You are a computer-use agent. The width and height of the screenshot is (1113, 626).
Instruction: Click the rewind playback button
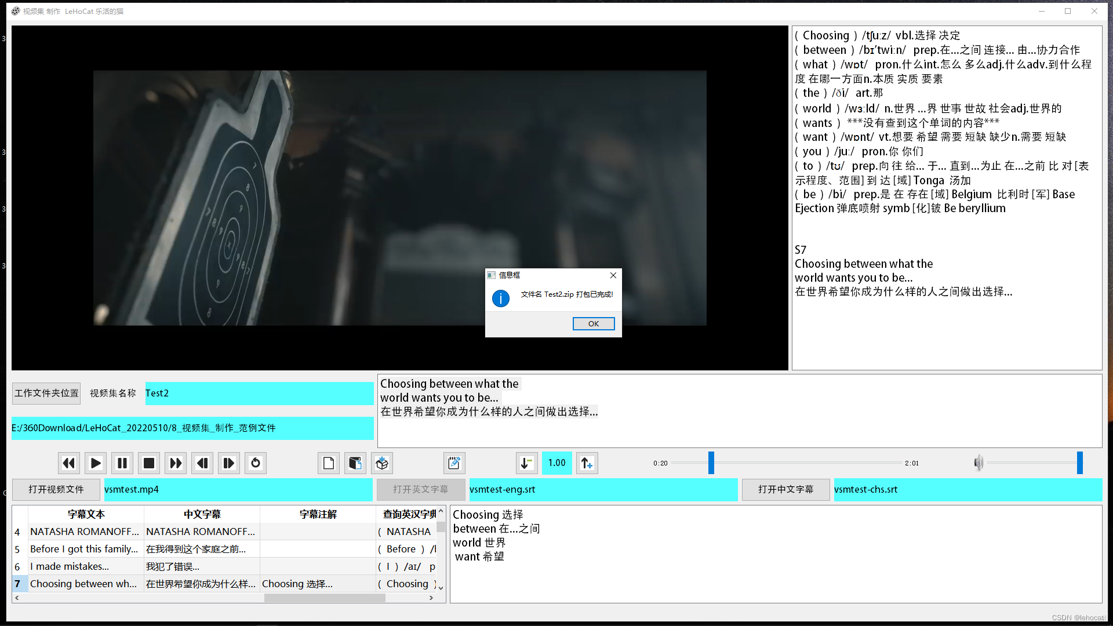pos(69,463)
